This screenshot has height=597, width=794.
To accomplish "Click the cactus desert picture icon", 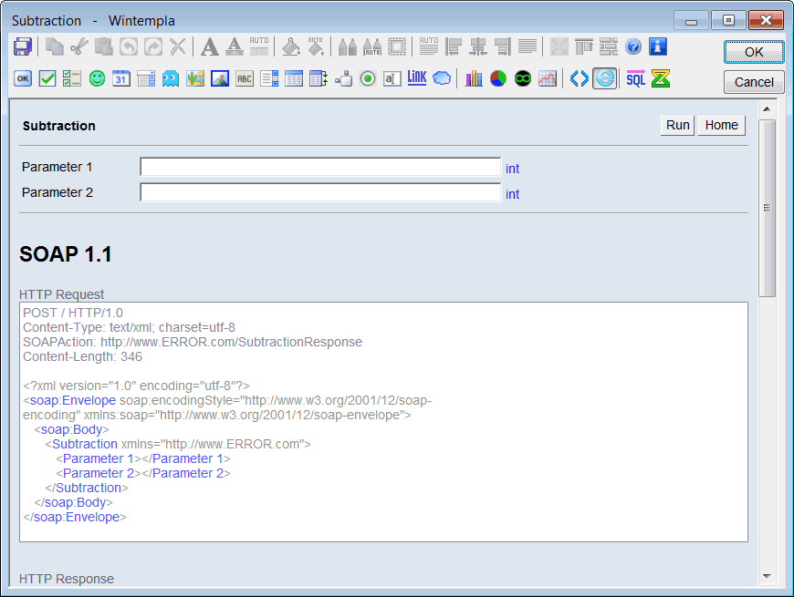I will (x=195, y=79).
